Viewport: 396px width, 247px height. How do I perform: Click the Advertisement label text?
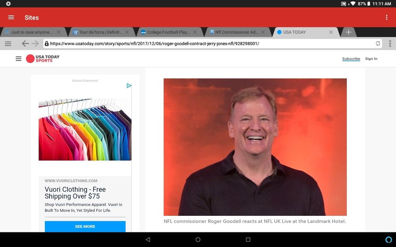(x=85, y=81)
